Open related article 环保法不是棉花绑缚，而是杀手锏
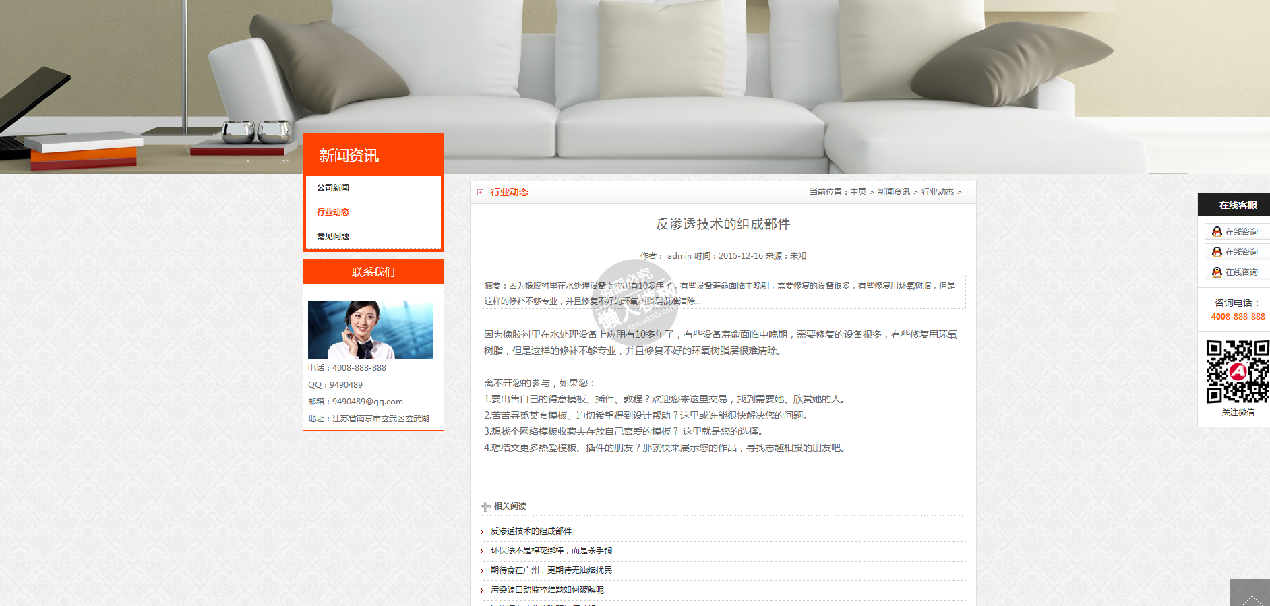 [551, 551]
